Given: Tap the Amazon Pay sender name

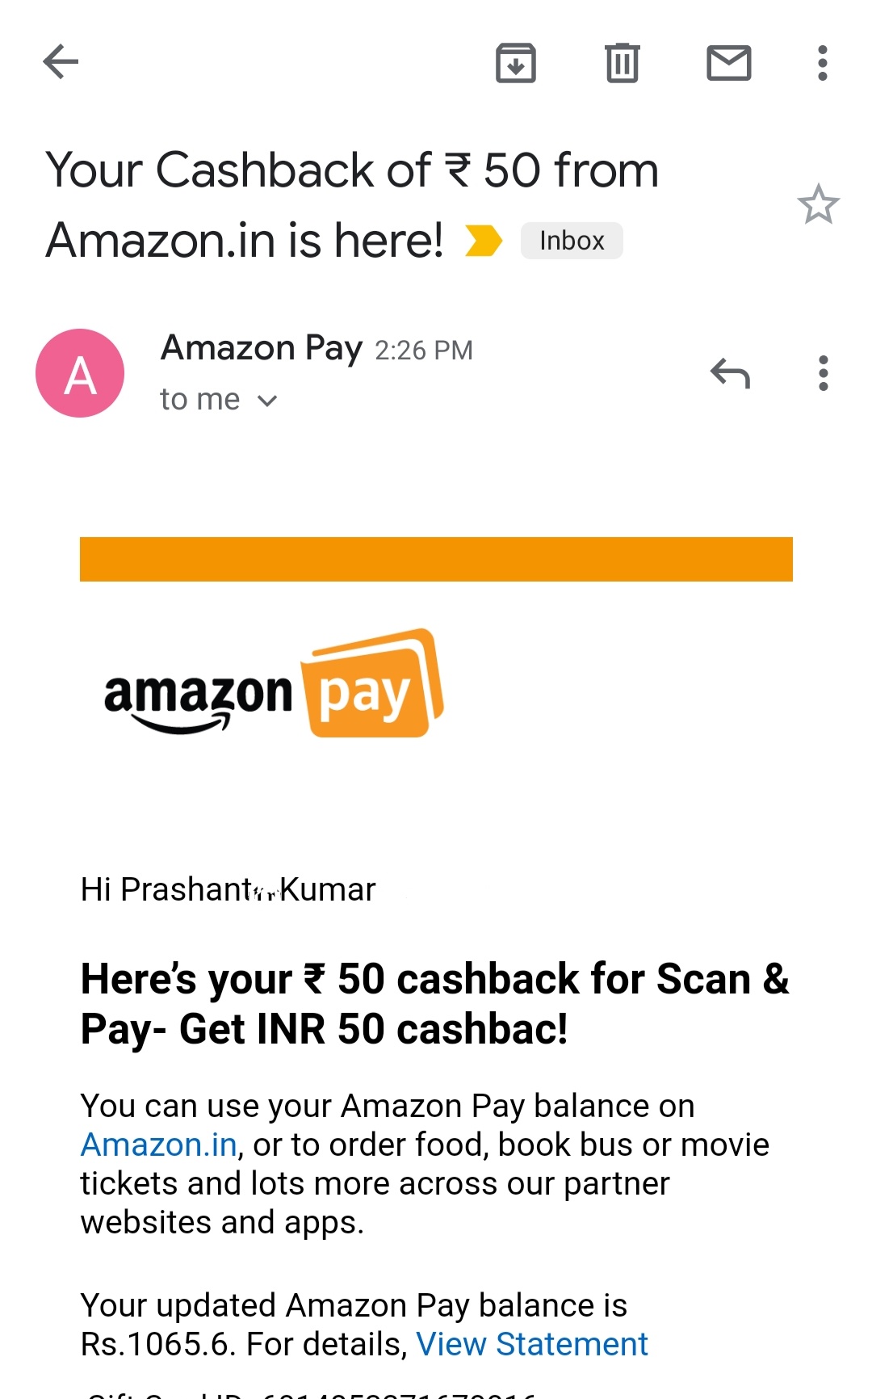Looking at the screenshot, I should pos(262,348).
